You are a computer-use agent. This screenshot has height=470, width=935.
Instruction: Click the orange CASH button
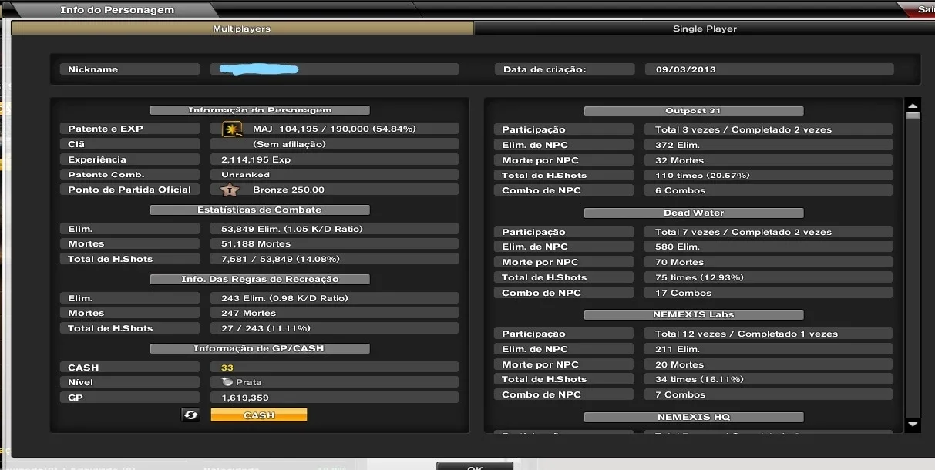259,415
